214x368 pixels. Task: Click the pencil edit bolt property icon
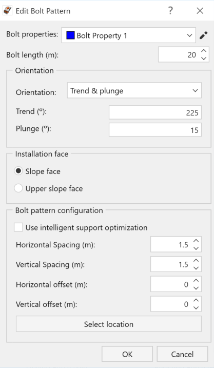coord(203,35)
